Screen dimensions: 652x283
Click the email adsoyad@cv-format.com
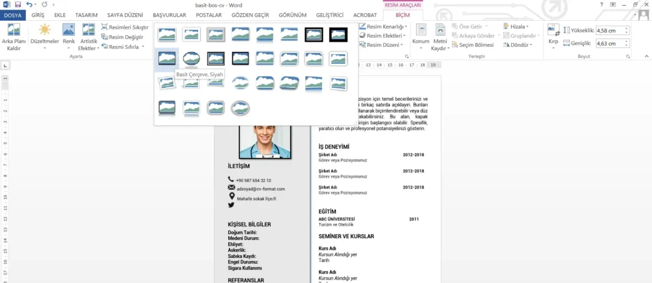pos(261,189)
